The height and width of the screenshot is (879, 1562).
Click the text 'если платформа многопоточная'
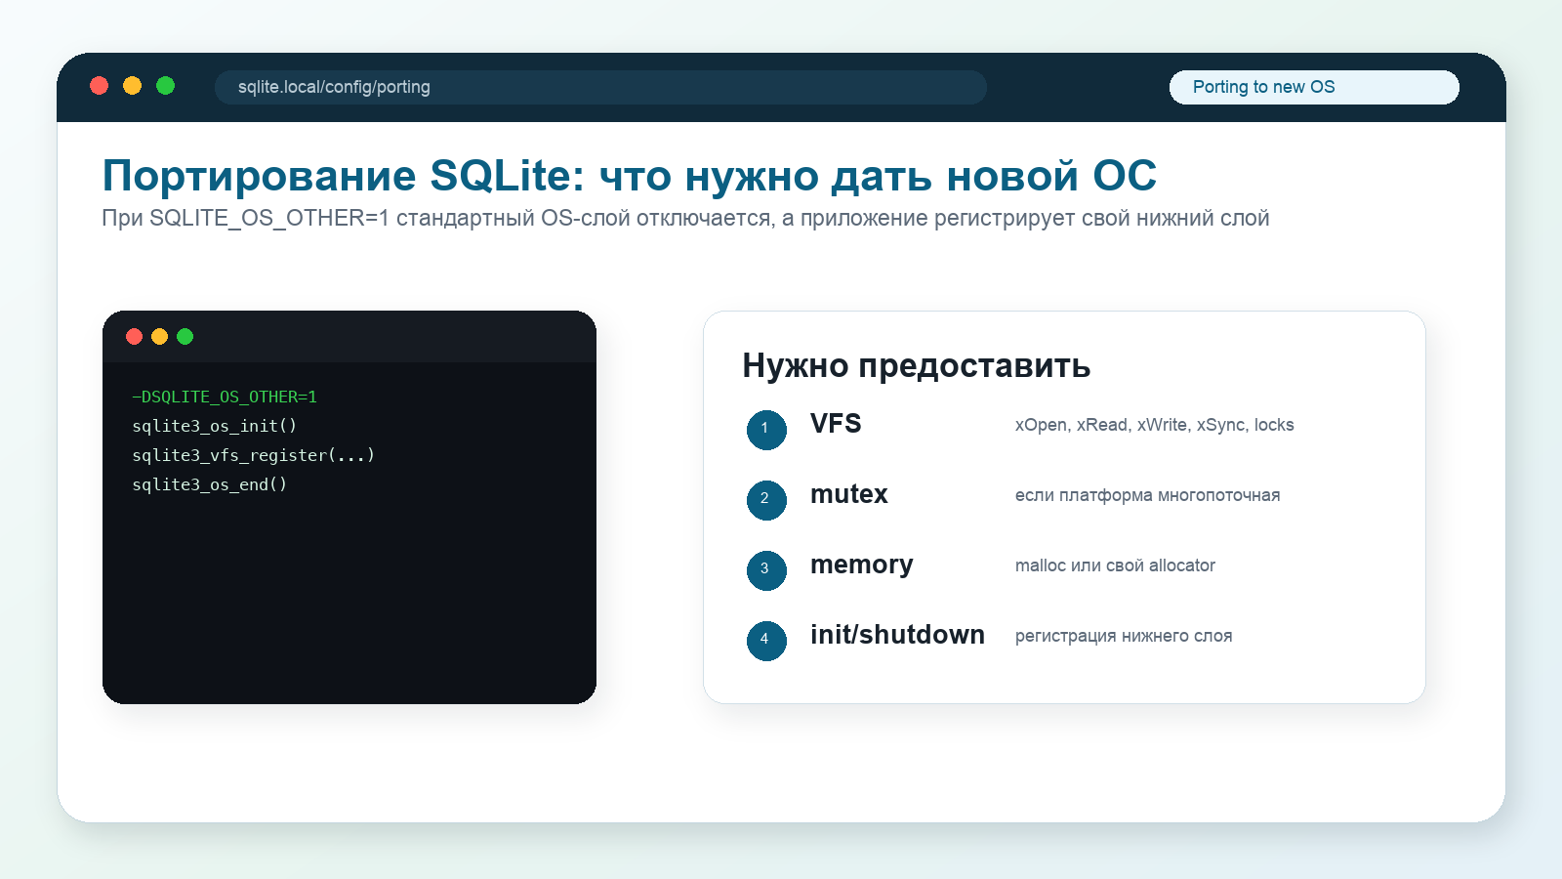1148,495
